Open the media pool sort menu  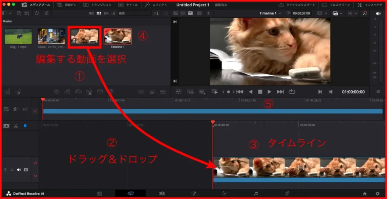[156, 13]
